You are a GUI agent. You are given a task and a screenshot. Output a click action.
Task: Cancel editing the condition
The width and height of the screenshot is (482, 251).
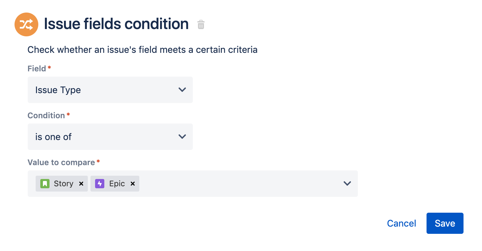point(401,224)
